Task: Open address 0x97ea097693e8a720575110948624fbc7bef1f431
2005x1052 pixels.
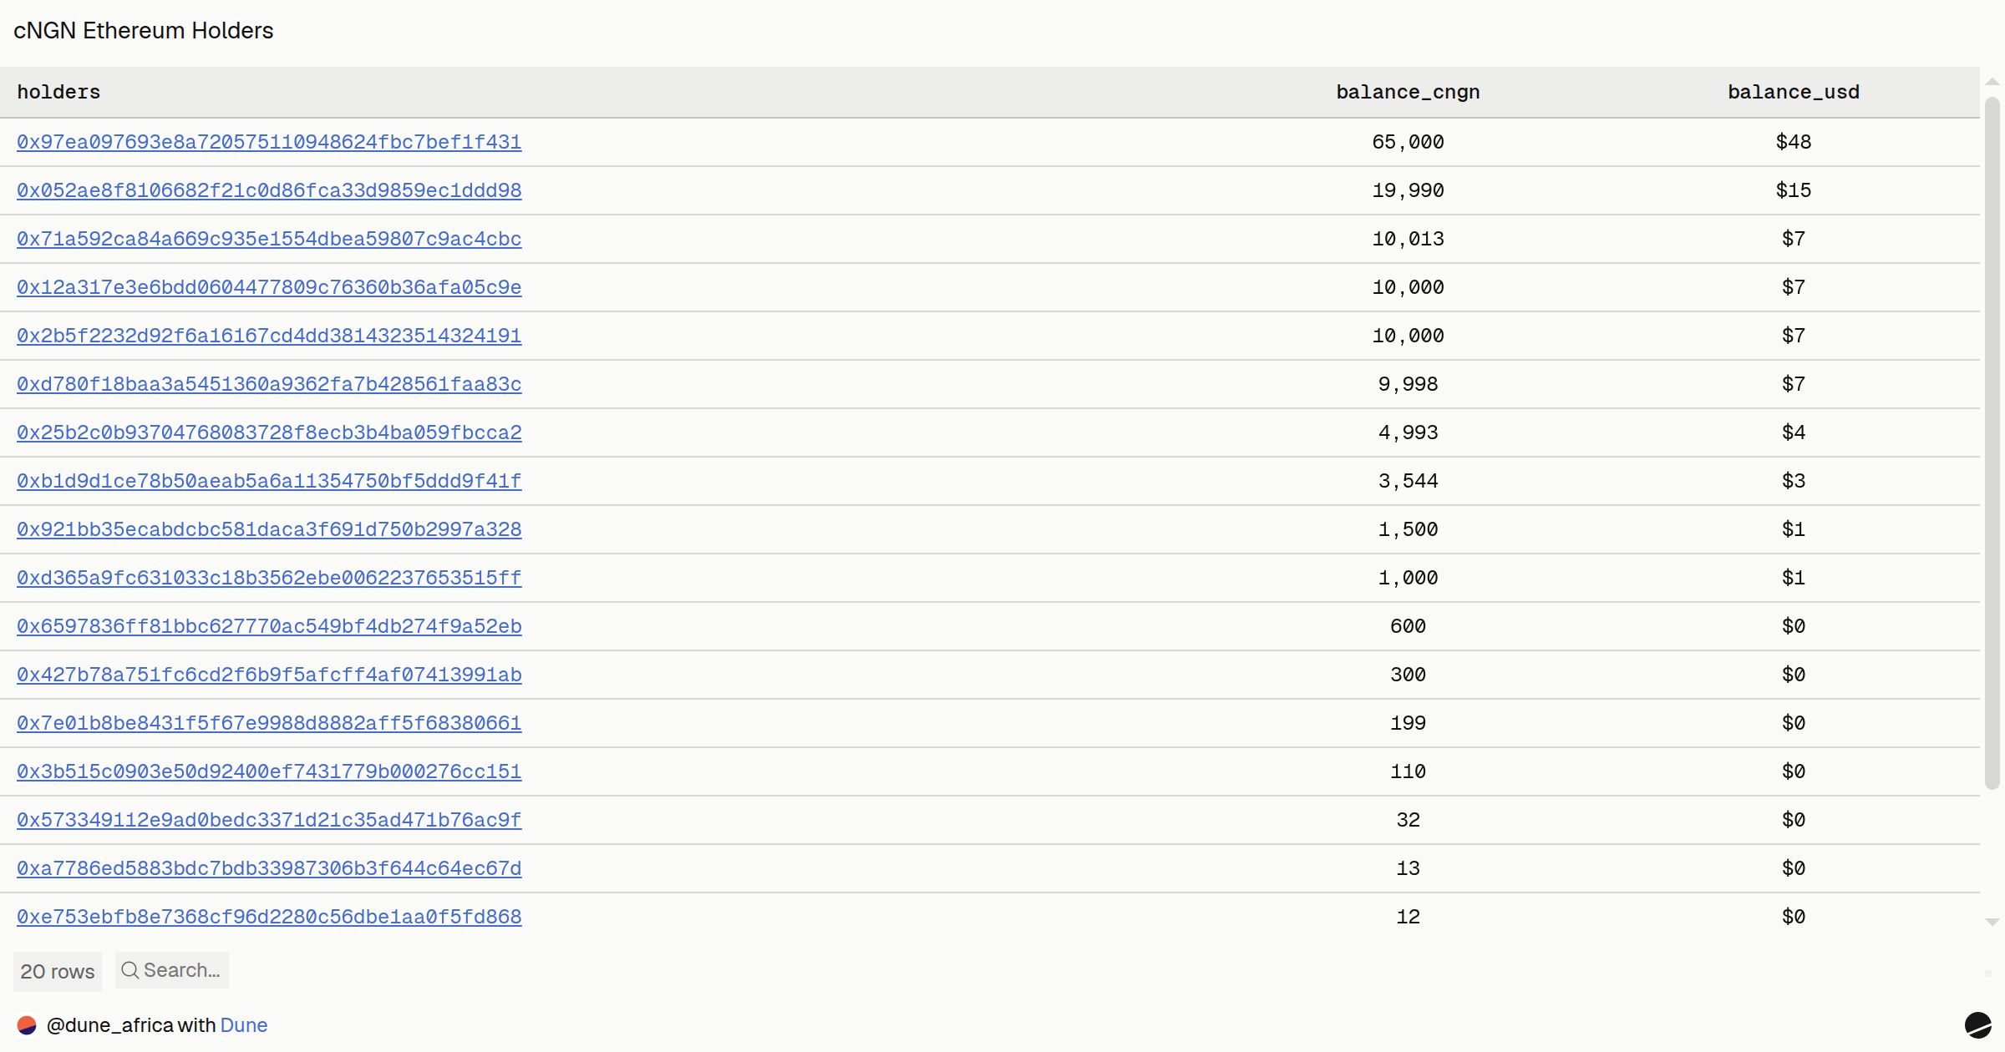Action: pyautogui.click(x=269, y=142)
